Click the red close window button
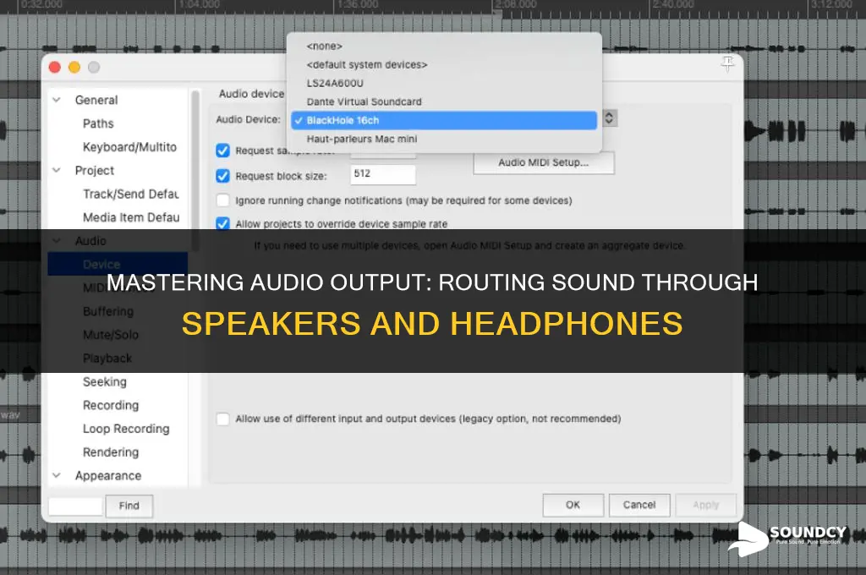 (55, 68)
